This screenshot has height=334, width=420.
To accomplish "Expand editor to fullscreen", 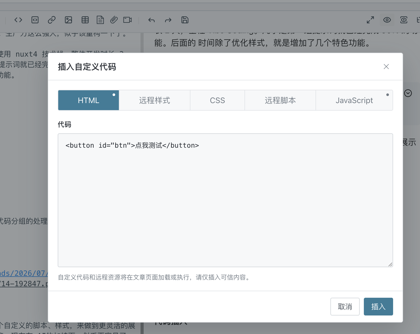I will coord(370,20).
